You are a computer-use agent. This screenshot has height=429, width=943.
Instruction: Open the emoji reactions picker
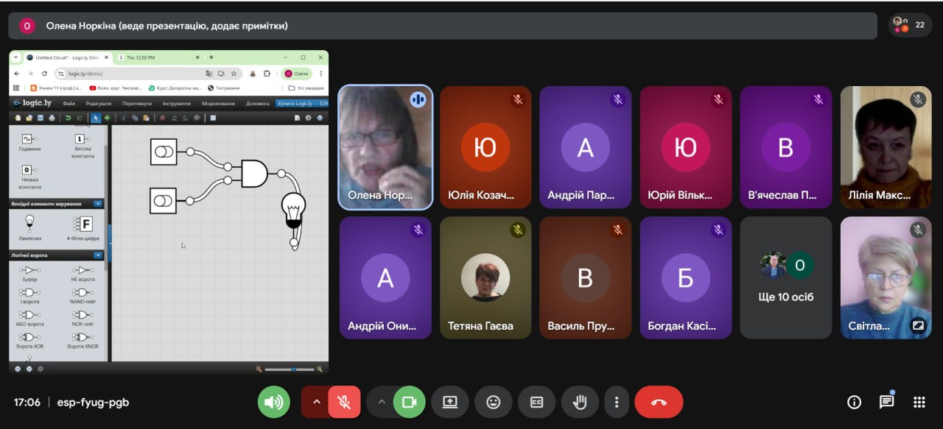point(493,402)
